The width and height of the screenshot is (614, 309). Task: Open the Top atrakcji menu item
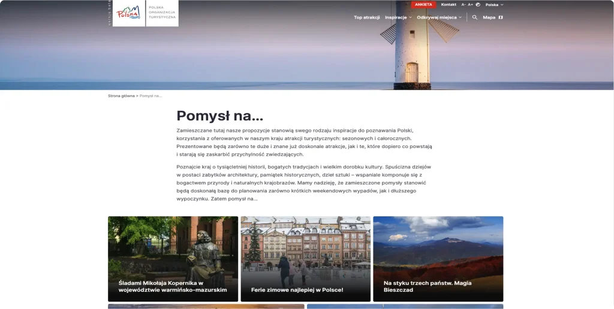pos(367,17)
